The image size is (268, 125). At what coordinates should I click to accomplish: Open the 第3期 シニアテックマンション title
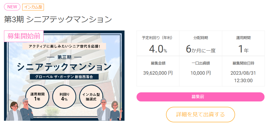[x=58, y=20]
